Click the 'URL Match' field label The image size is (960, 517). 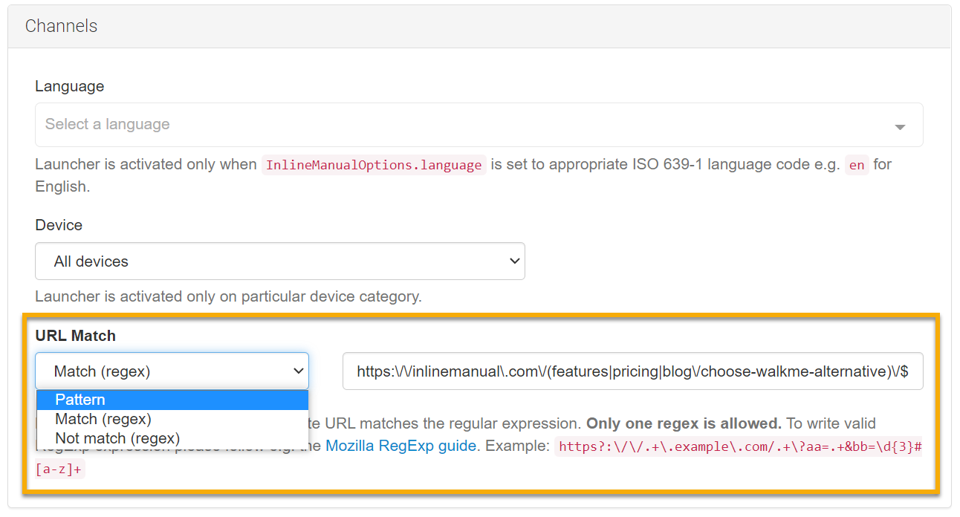(75, 336)
